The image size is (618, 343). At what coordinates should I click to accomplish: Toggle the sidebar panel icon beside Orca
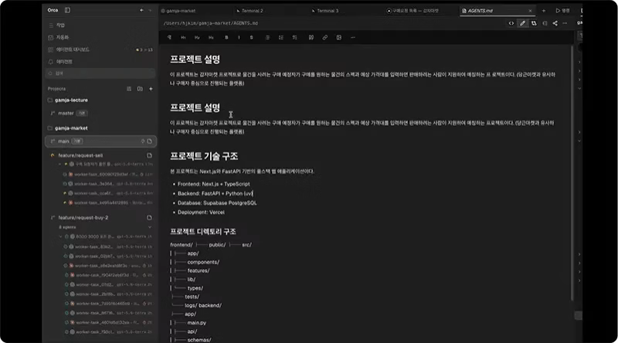[x=67, y=10]
